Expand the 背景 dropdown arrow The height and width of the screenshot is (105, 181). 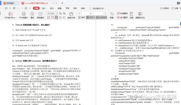coord(114,18)
